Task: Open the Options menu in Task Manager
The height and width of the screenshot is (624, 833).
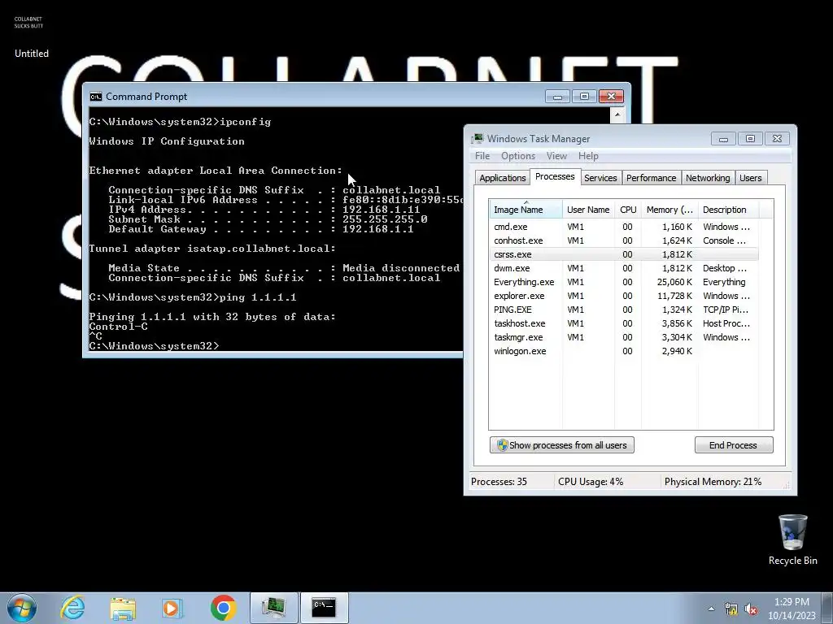Action: [x=518, y=156]
